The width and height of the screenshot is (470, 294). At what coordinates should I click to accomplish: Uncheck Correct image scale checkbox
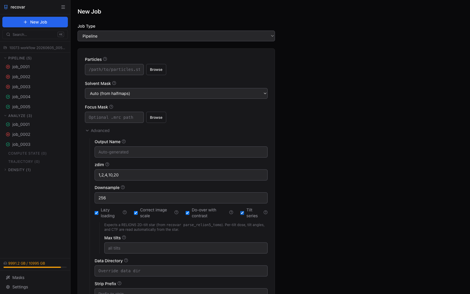click(x=136, y=213)
